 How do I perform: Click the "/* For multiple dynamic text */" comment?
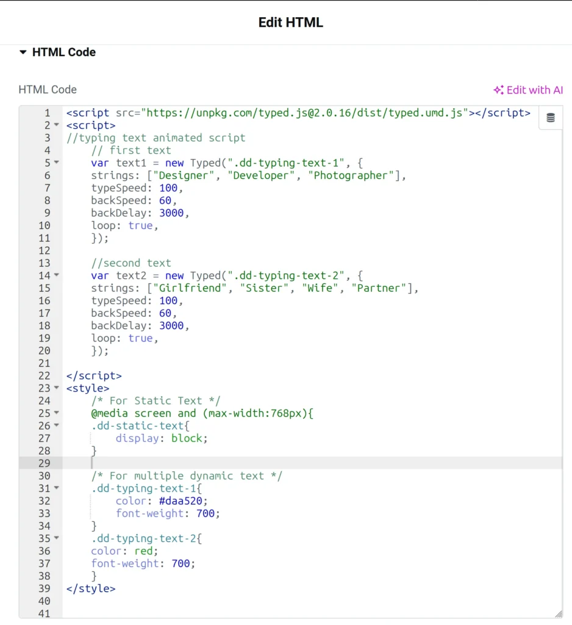tap(187, 476)
